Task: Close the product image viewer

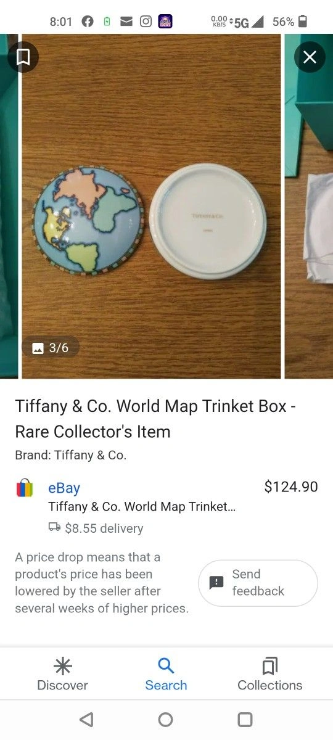Action: click(310, 57)
